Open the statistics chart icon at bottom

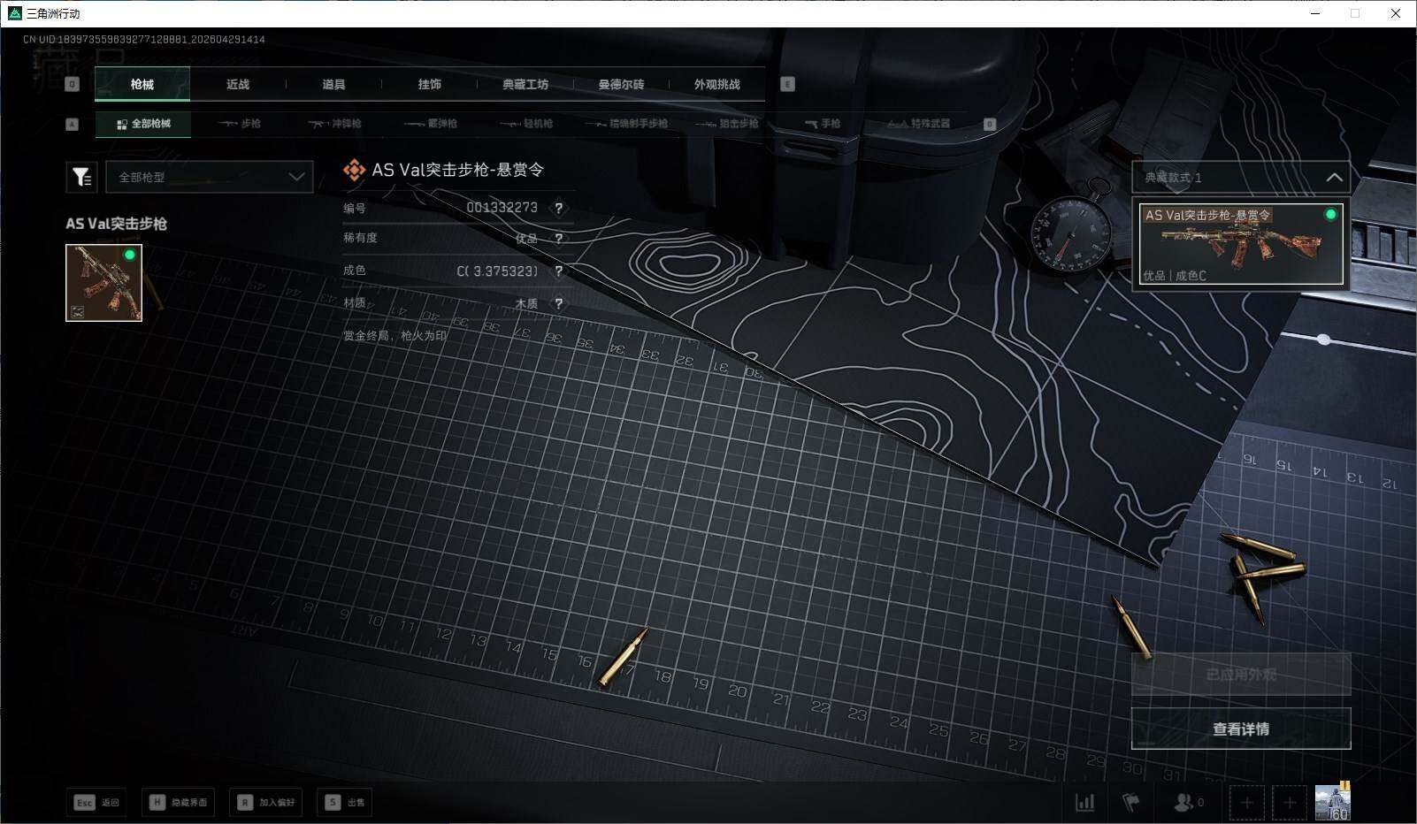(x=1085, y=802)
